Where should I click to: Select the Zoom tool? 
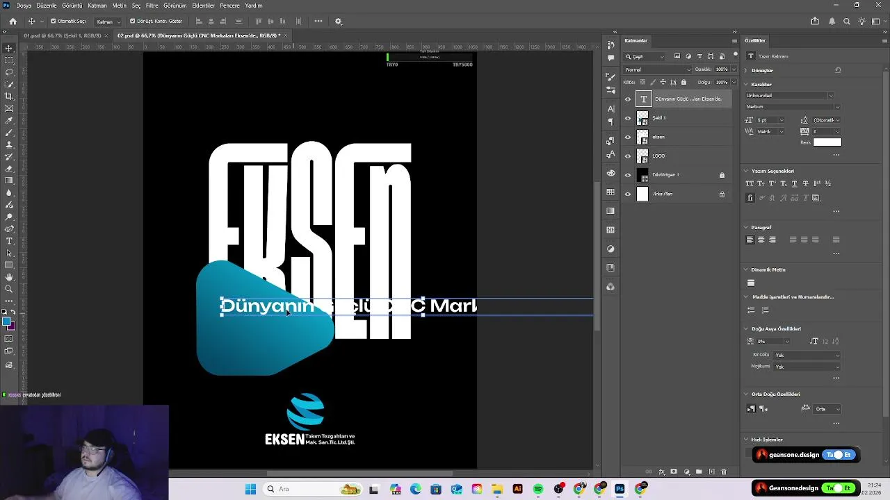(9, 289)
